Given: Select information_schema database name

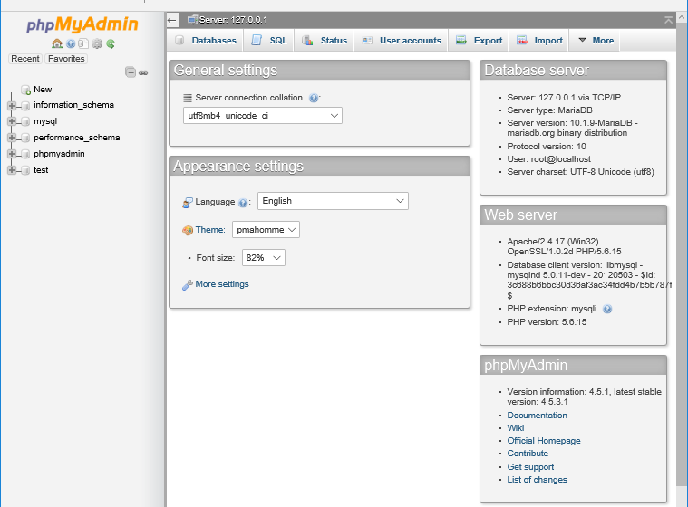Looking at the screenshot, I should point(73,105).
